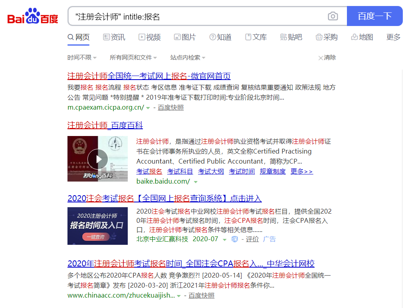Expand the 站点内检索 filter dropdown
This screenshot has height=308, width=410.
point(188,57)
